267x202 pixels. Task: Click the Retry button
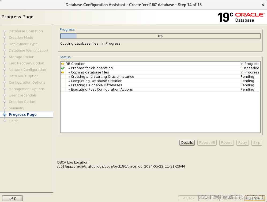pyautogui.click(x=242, y=142)
